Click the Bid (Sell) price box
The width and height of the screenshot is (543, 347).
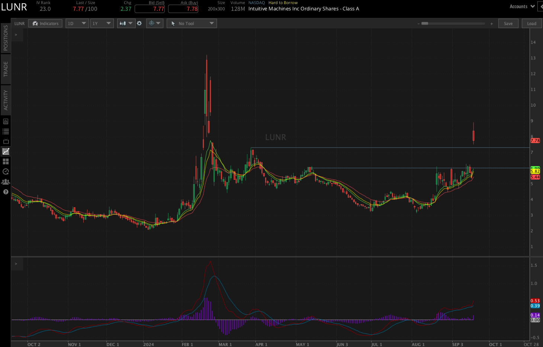(x=150, y=9)
